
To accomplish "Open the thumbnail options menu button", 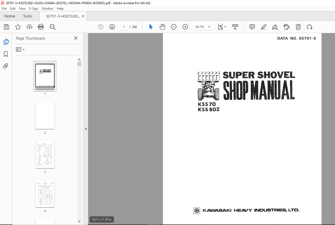I will (x=20, y=50).
